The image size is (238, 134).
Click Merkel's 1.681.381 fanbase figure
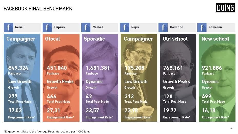pyautogui.click(x=98, y=68)
